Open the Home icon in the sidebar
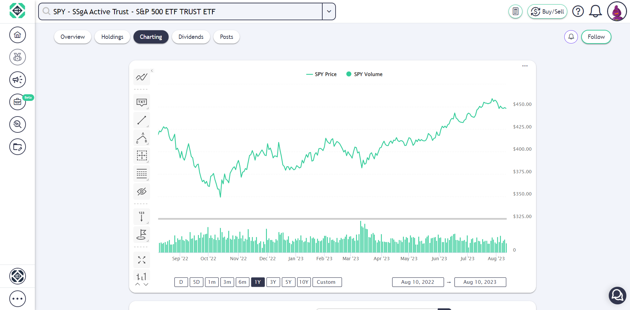The height and width of the screenshot is (310, 630). click(x=18, y=35)
